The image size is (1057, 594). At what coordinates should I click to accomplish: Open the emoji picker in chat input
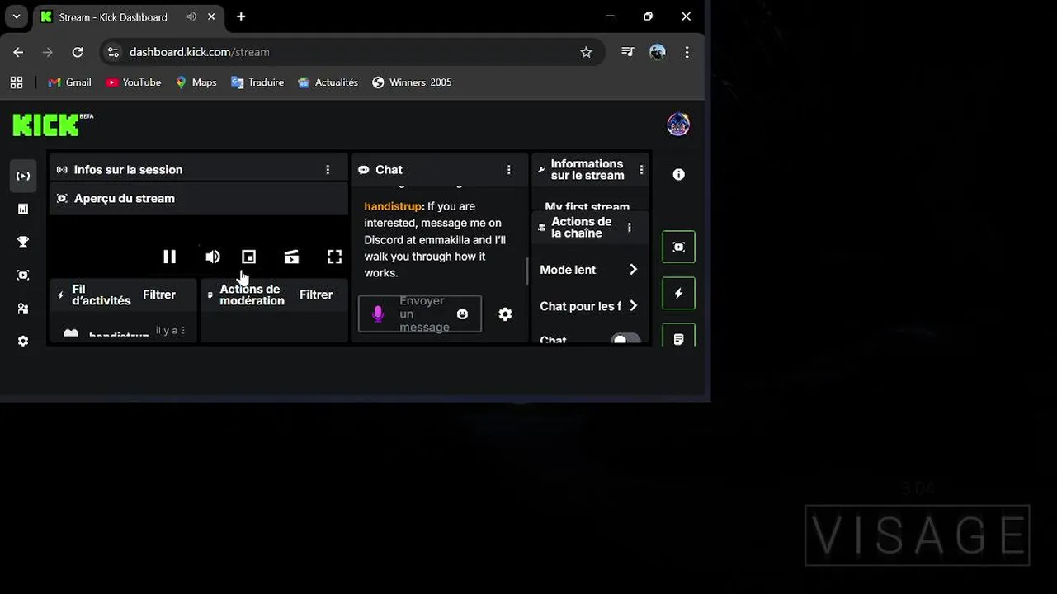(462, 314)
